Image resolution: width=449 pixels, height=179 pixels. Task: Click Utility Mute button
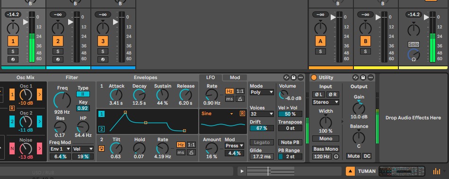click(353, 156)
